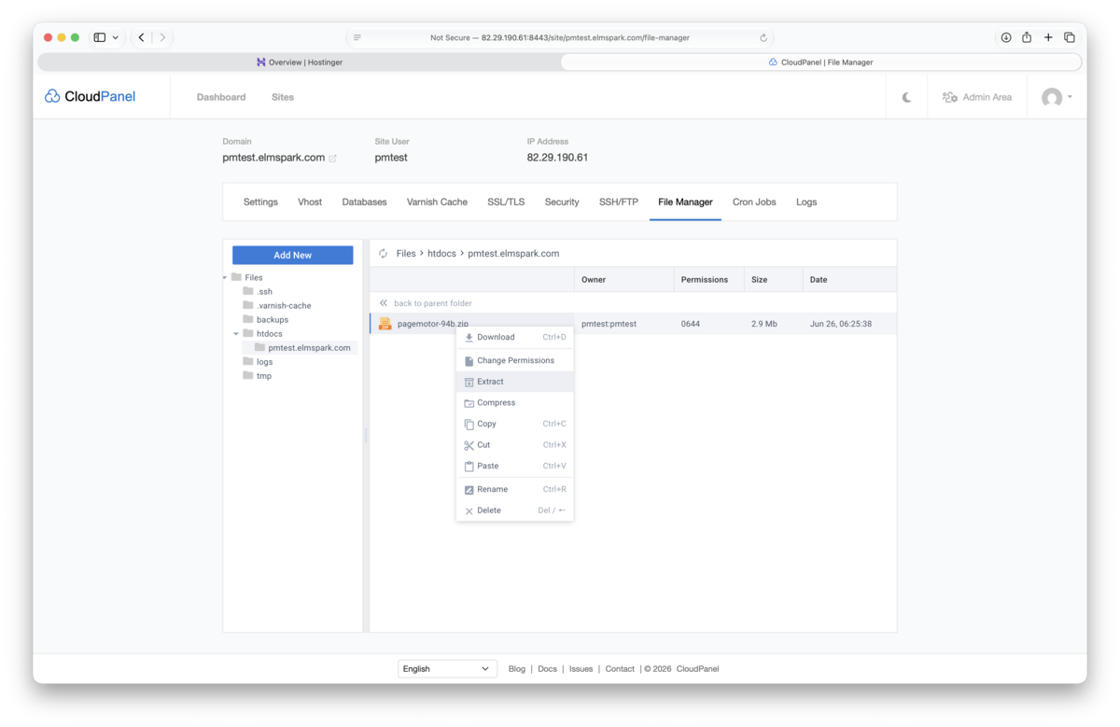Screen dimensions: 1120x727
Task: Choose Delete from context menu
Action: click(514, 510)
